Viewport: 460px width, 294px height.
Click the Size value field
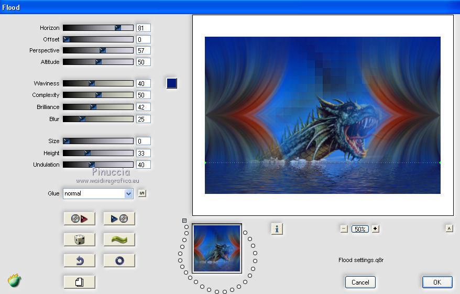click(144, 141)
